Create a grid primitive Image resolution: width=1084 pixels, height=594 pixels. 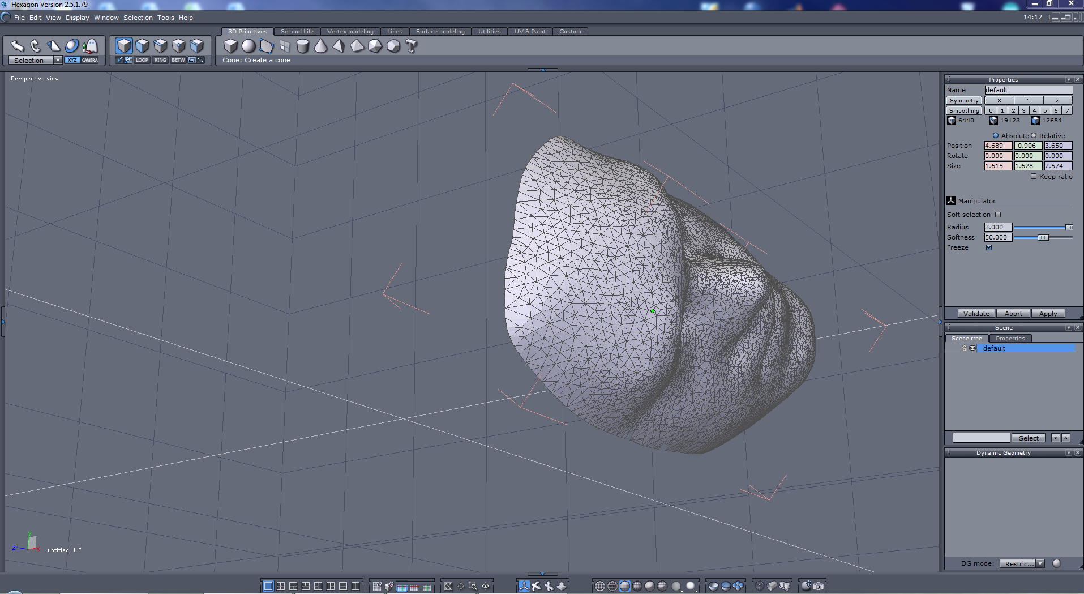tap(285, 46)
